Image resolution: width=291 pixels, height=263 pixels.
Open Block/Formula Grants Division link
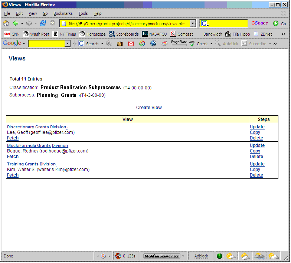tap(38, 145)
